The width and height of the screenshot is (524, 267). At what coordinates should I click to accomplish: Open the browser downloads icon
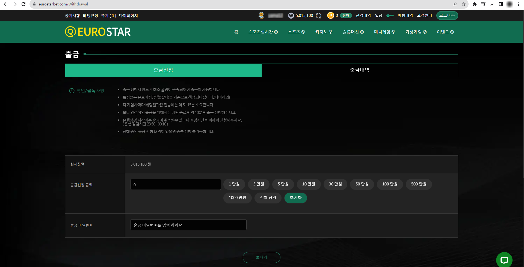click(x=492, y=4)
